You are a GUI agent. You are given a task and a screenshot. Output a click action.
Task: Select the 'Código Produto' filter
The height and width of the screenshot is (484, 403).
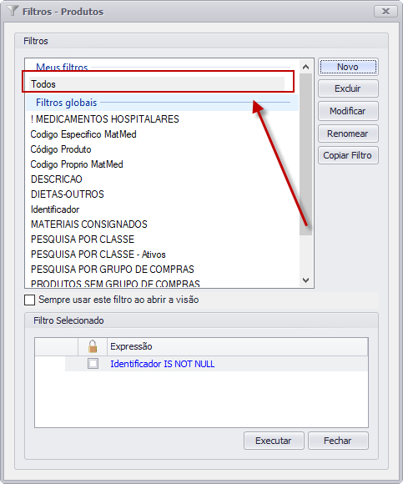[61, 149]
